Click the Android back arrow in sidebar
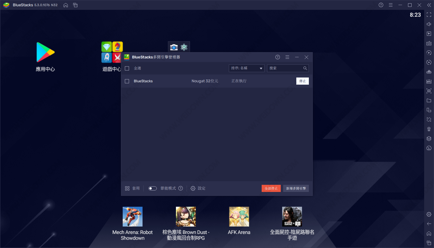 point(429,224)
